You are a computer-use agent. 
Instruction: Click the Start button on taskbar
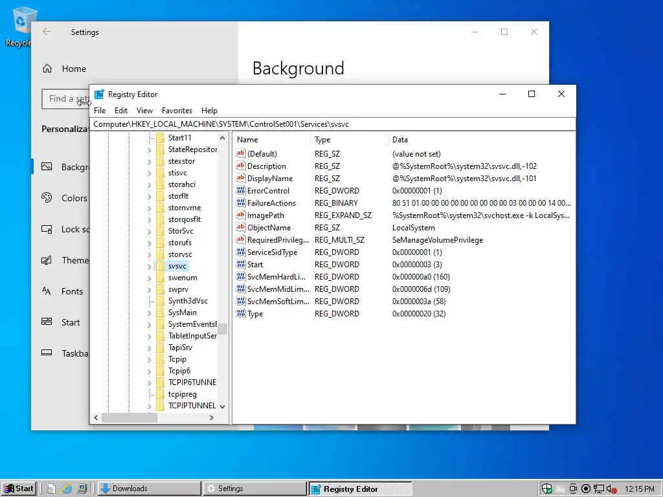[19, 489]
